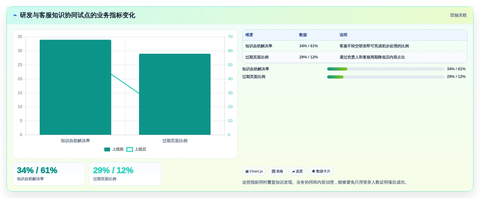
Task: Click the 35 tick on the left axis
Action: point(20,37)
